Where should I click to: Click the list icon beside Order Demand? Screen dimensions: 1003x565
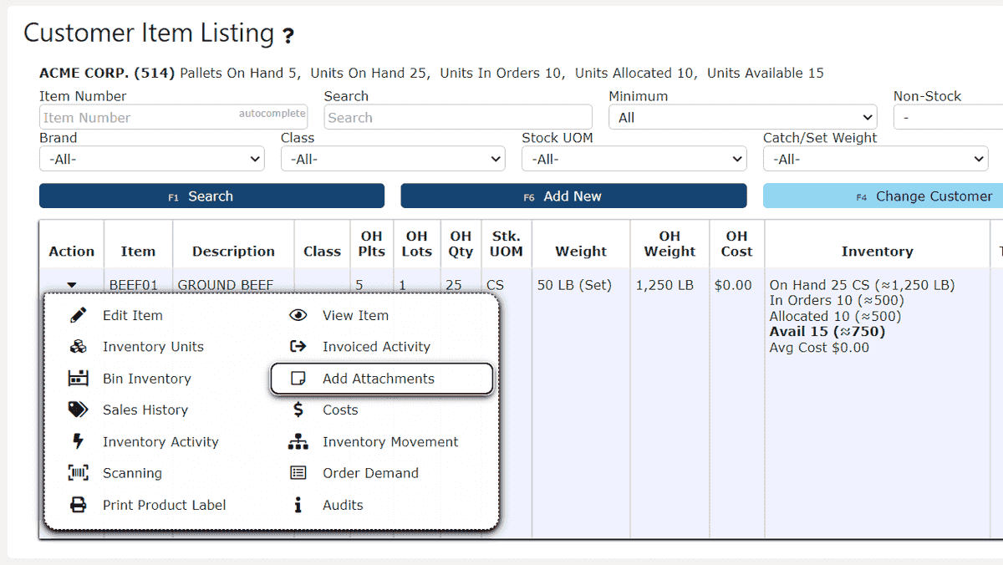pos(298,473)
